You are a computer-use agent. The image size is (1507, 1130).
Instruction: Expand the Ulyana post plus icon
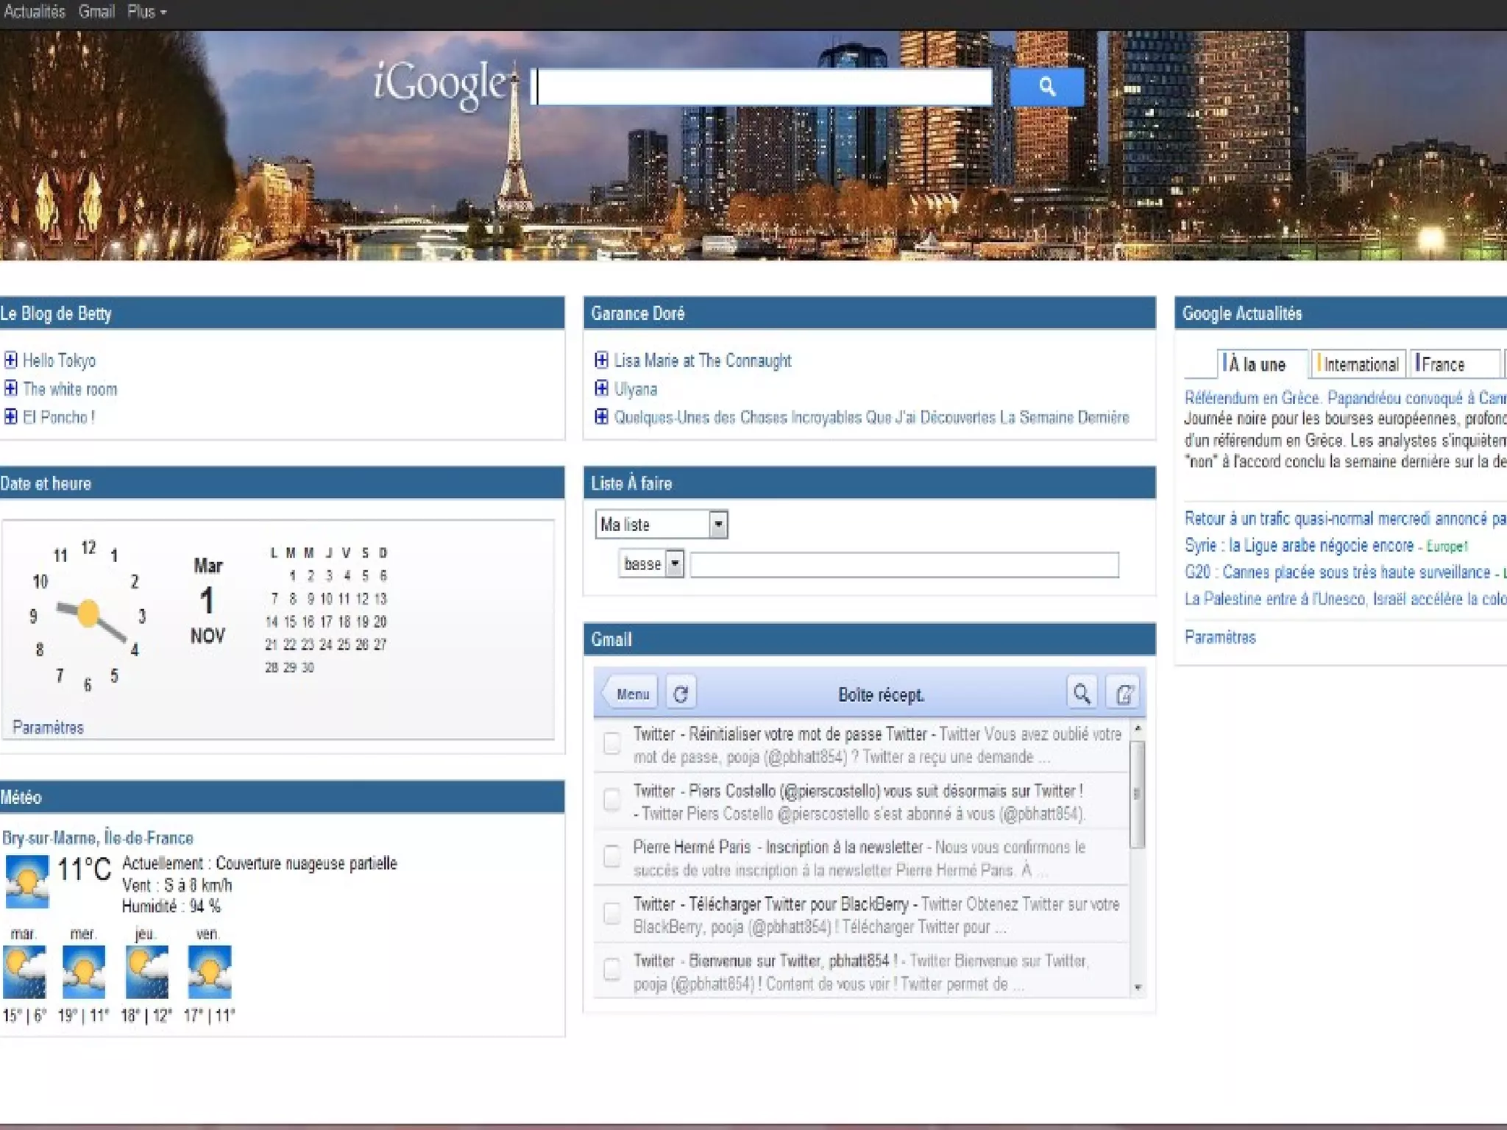pos(601,388)
